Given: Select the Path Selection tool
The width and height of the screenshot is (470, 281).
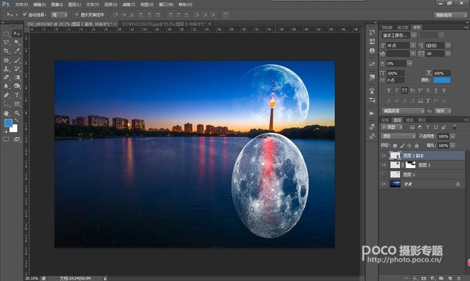Looking at the screenshot, I should click(6, 104).
